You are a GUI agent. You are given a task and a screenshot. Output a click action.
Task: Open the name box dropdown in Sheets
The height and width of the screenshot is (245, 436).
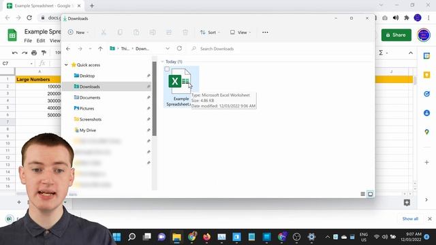pos(31,63)
